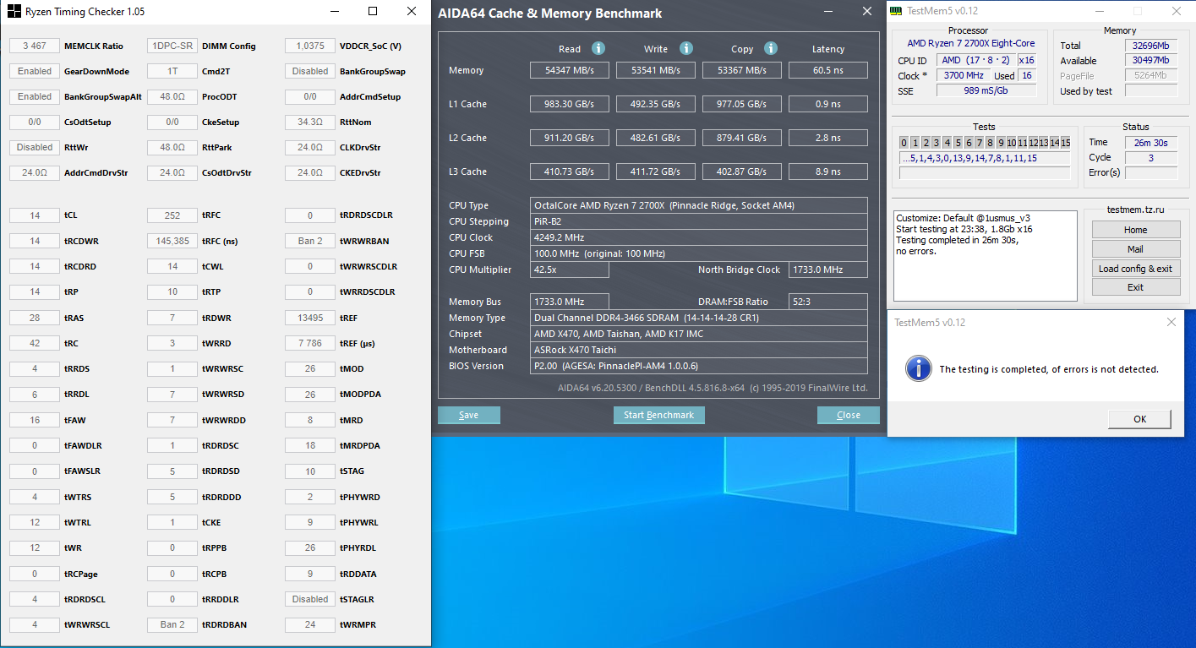
Task: Select the Status Time 26m 30s field
Action: [1151, 143]
